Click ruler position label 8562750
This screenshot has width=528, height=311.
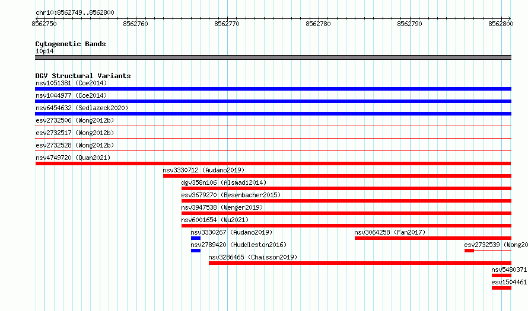coord(44,24)
